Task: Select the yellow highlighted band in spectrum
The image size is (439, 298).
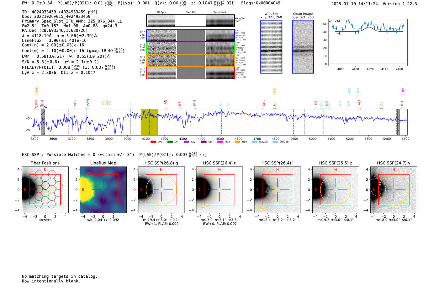Action: [149, 122]
